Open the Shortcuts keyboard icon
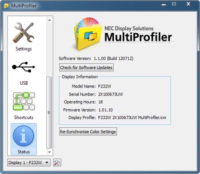Viewport: 200px width, 174px height. point(24,101)
